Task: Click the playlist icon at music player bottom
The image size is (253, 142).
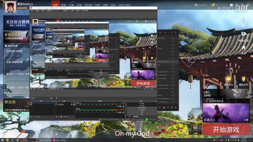Action: click(176, 107)
